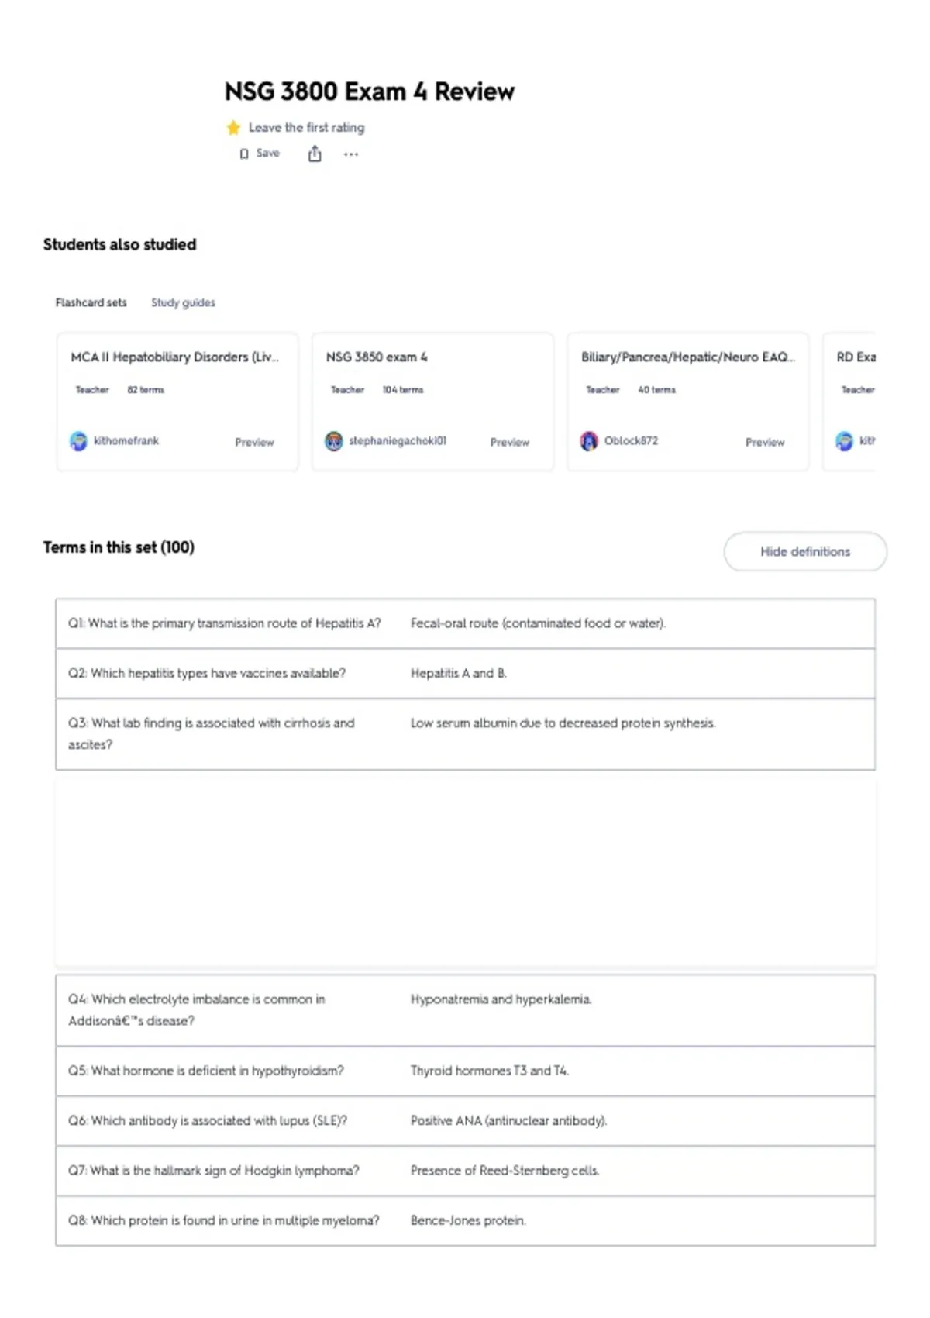Click kithomefrank's avatar icon
This screenshot has width=930, height=1318.
[x=78, y=441]
